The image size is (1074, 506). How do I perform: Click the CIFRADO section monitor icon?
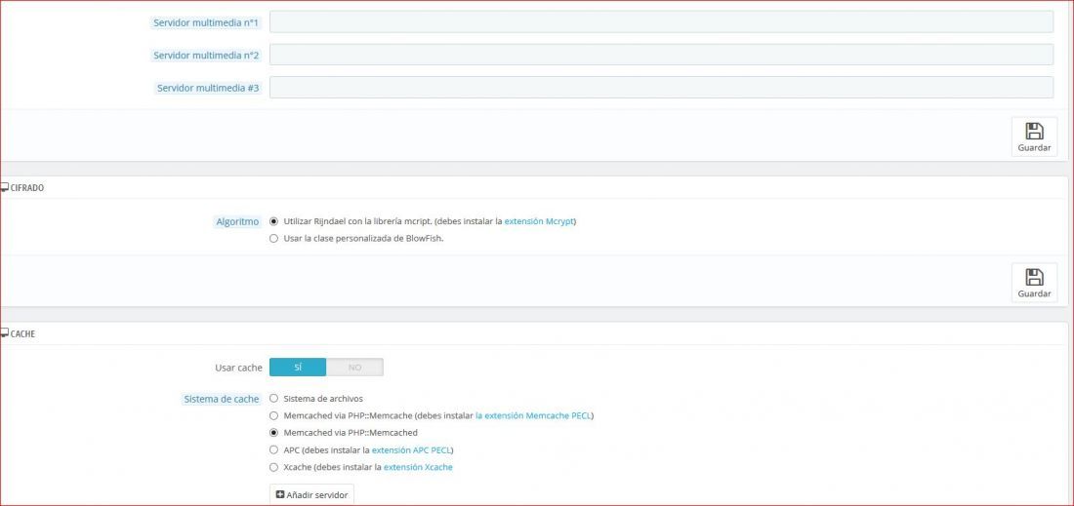[x=5, y=187]
